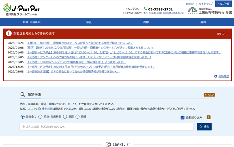
Task: Click the red exclamation alert icon
Action: tap(9, 33)
